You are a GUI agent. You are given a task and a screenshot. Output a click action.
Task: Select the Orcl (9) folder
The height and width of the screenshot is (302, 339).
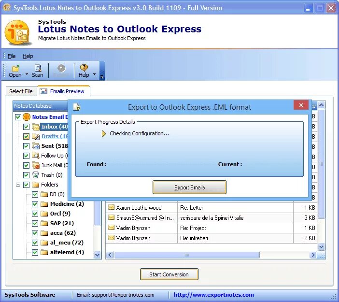tap(60, 214)
